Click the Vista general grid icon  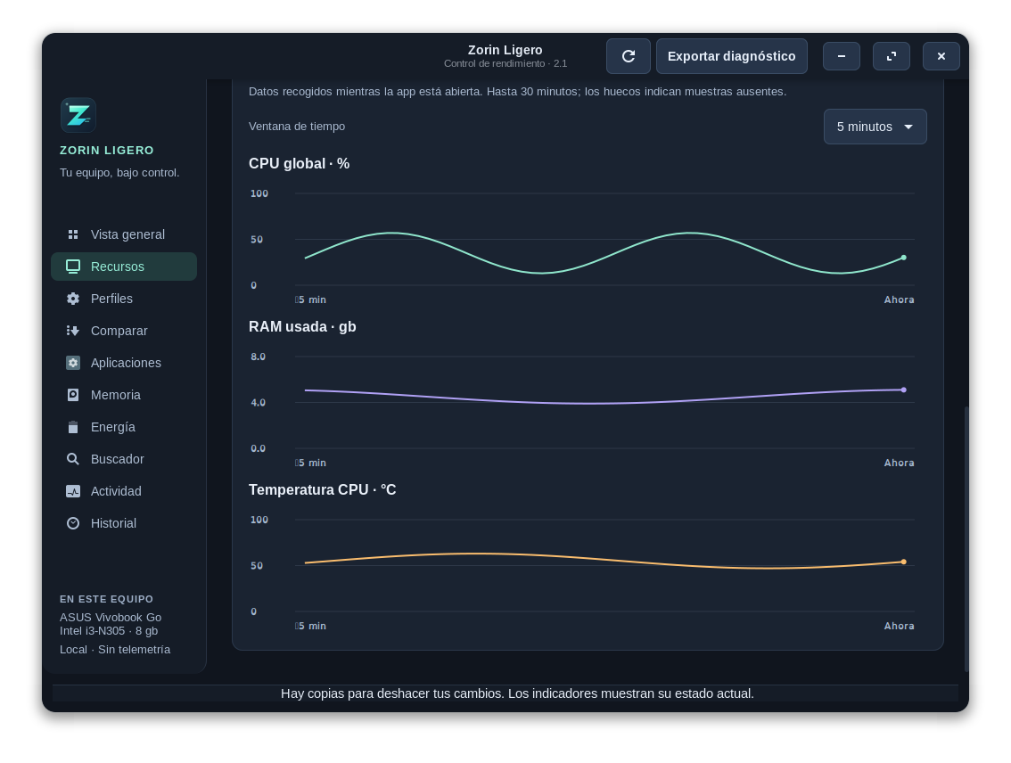point(73,234)
